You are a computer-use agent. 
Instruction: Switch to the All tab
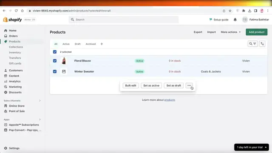(56, 44)
